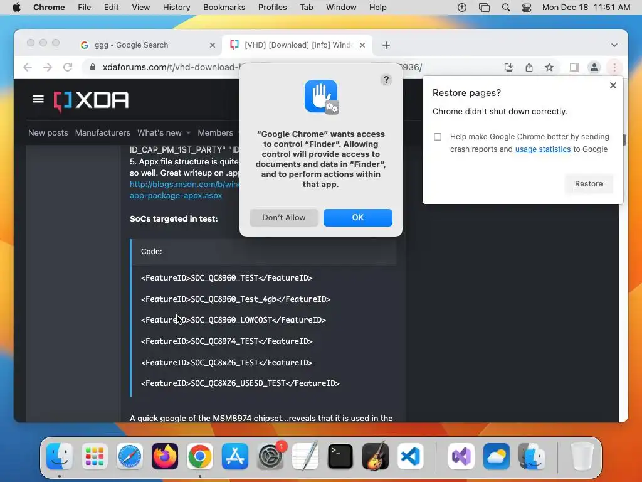Open the Apple menu
Image resolution: width=642 pixels, height=482 pixels.
[16, 8]
